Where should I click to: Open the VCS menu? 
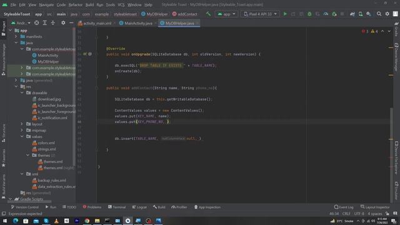(x=121, y=4)
